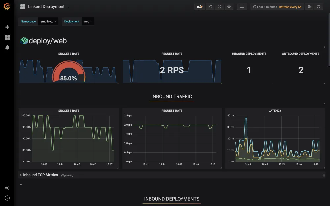Zoom out time range magnifier icon
The image size is (330, 206).
pos(309,7)
